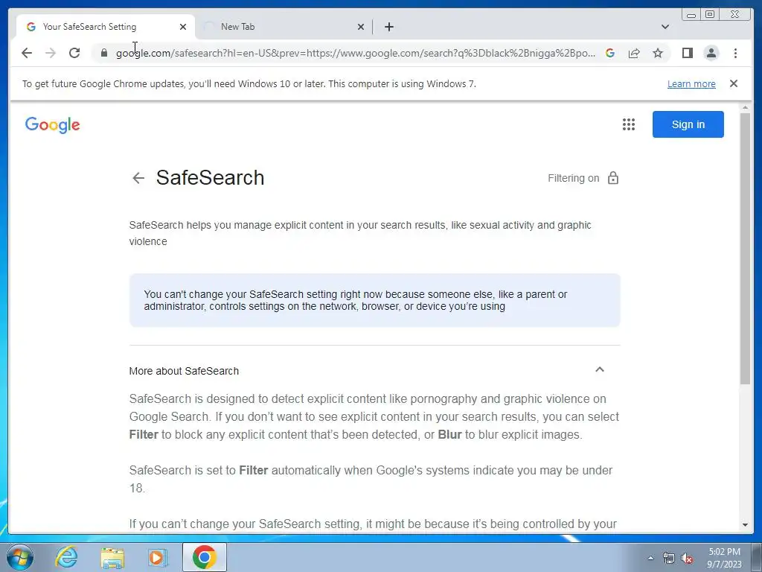Viewport: 762px width, 572px height.
Task: Click the network tray icon
Action: (669, 558)
